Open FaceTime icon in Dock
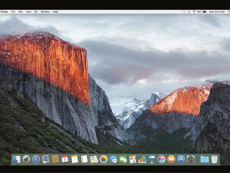This screenshot has width=230, height=173. [123, 159]
